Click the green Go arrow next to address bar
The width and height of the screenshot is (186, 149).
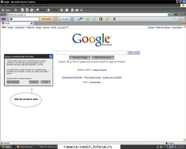tap(173, 15)
